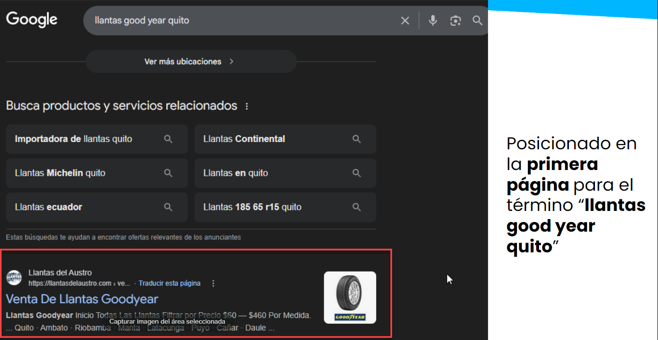Open 'Venta De Llantas Goodyear' result title

point(82,299)
